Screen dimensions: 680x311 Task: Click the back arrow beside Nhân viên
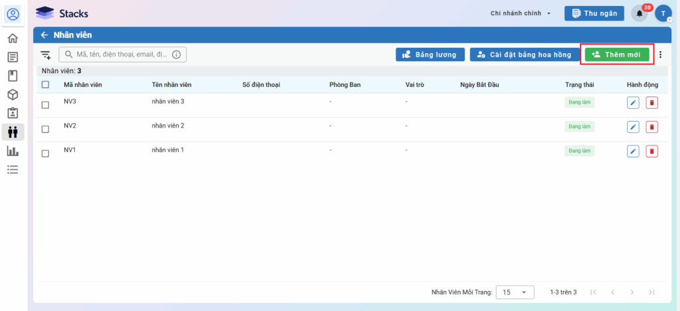click(44, 35)
